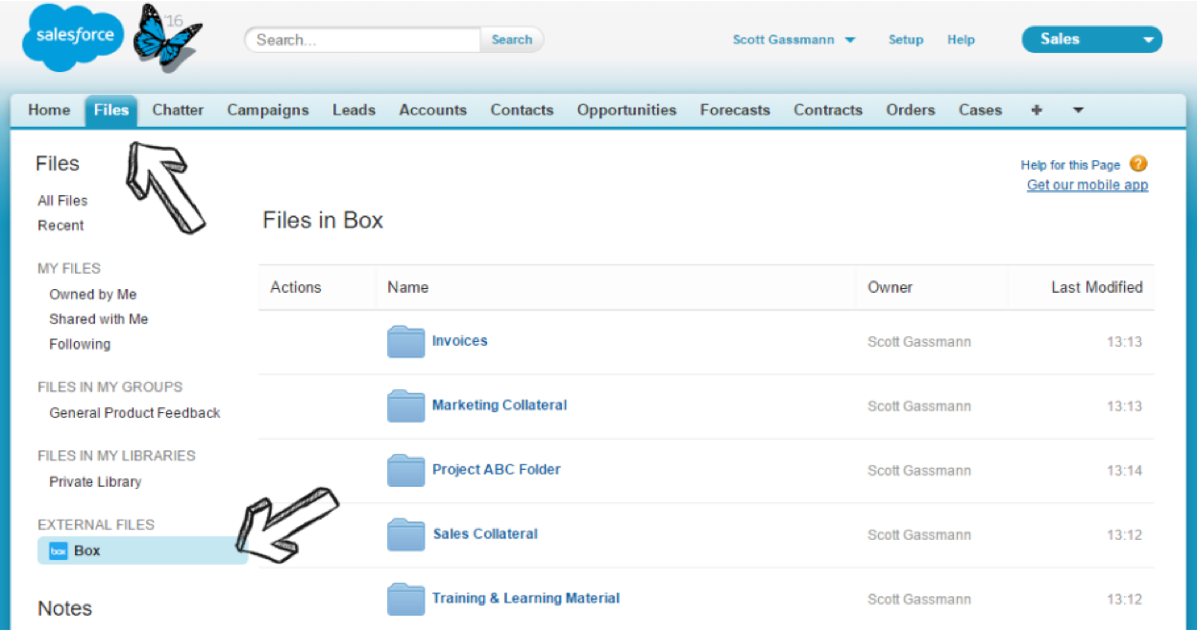
Task: Click the orange help question mark icon
Action: [1138, 164]
